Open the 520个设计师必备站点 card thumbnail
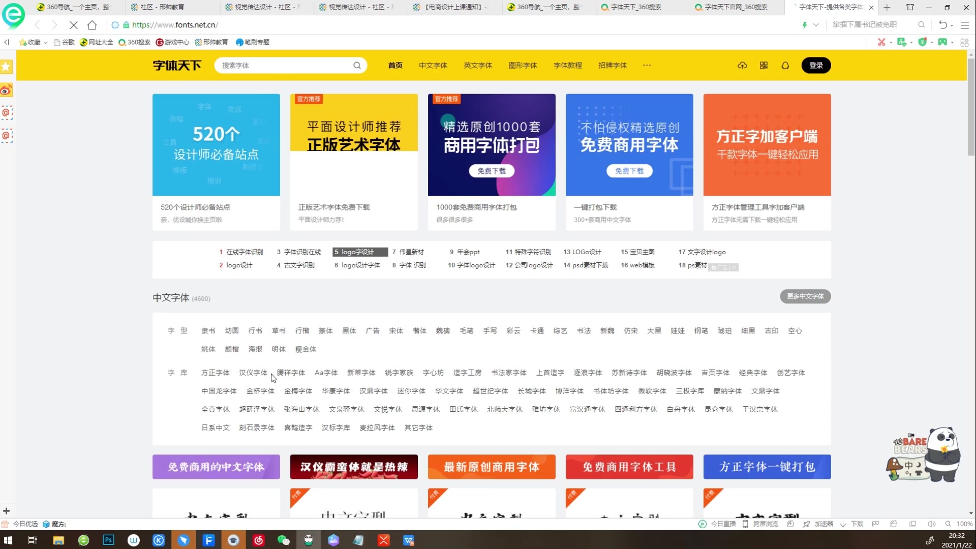 (216, 145)
